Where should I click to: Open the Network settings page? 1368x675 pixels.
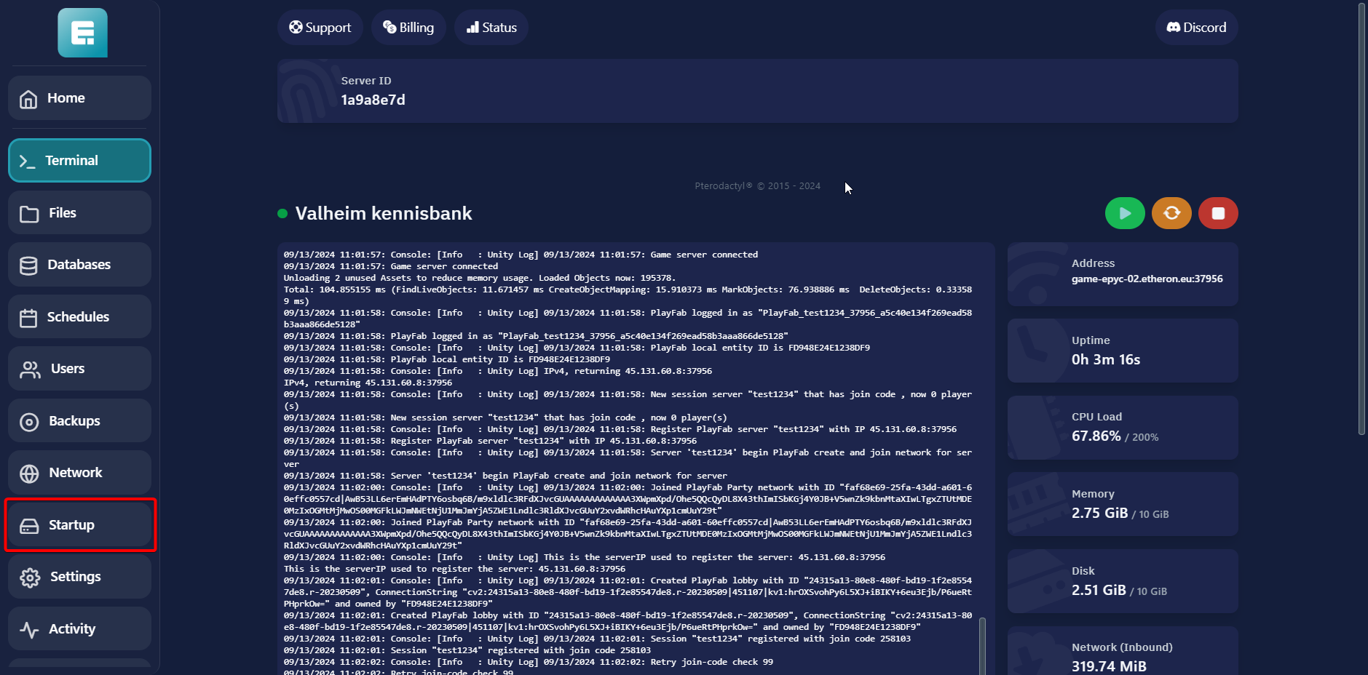(79, 473)
